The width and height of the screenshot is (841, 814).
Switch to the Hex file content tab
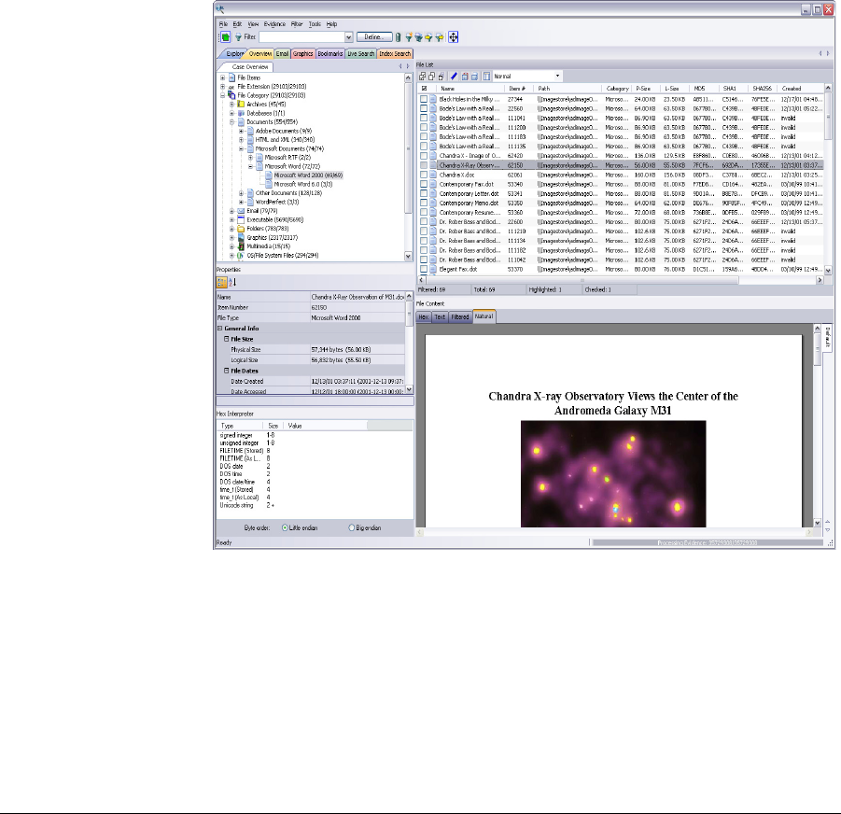(x=423, y=316)
